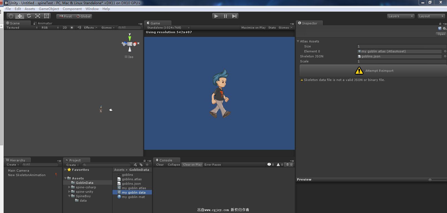447x213 pixels.
Task: Click object picker for Element 0
Action: [x=445, y=51]
